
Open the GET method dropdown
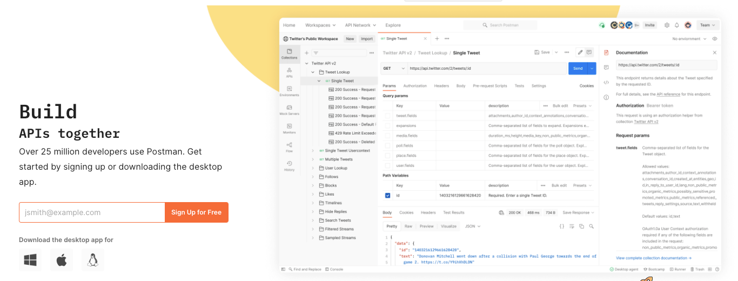pyautogui.click(x=394, y=69)
